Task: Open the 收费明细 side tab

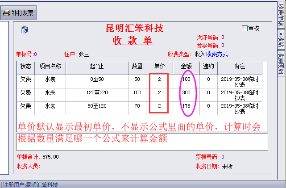Action: click(281, 63)
